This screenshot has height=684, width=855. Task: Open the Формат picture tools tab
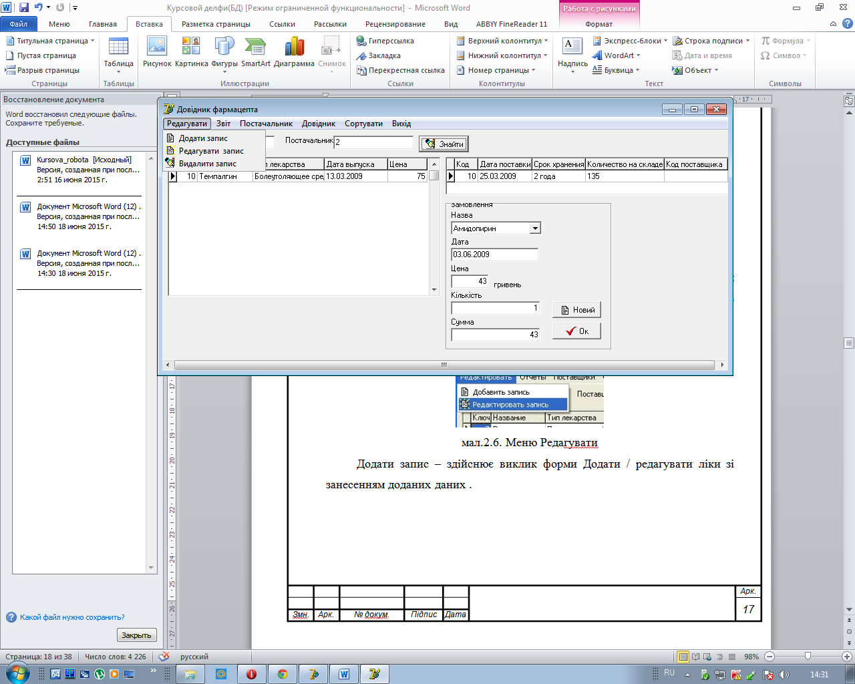point(598,24)
